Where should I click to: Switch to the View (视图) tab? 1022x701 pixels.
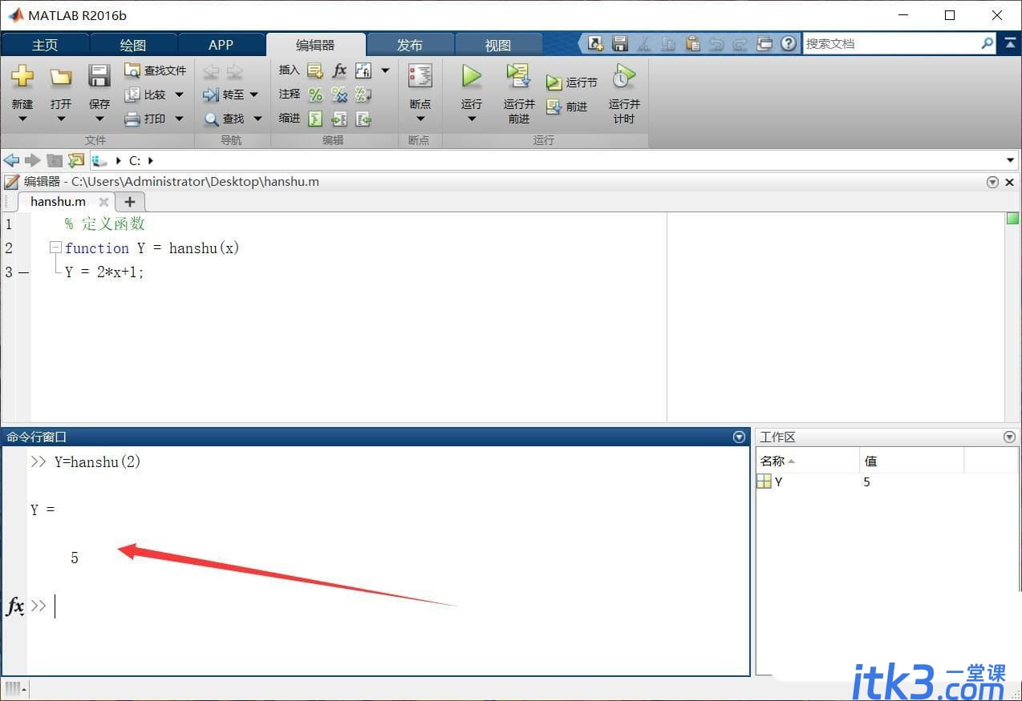498,45
